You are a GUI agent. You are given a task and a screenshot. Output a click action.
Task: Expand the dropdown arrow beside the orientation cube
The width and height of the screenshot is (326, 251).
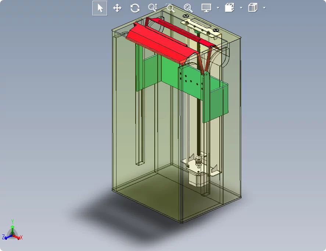tap(264, 8)
